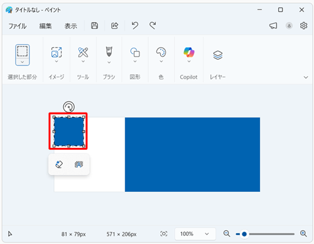Click the Copilot icon
This screenshot has height=244, width=314.
pyautogui.click(x=189, y=52)
